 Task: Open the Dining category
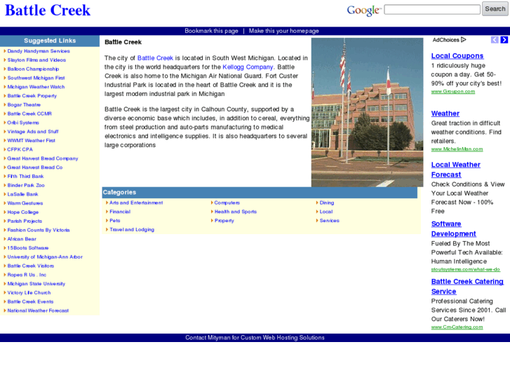point(327,203)
